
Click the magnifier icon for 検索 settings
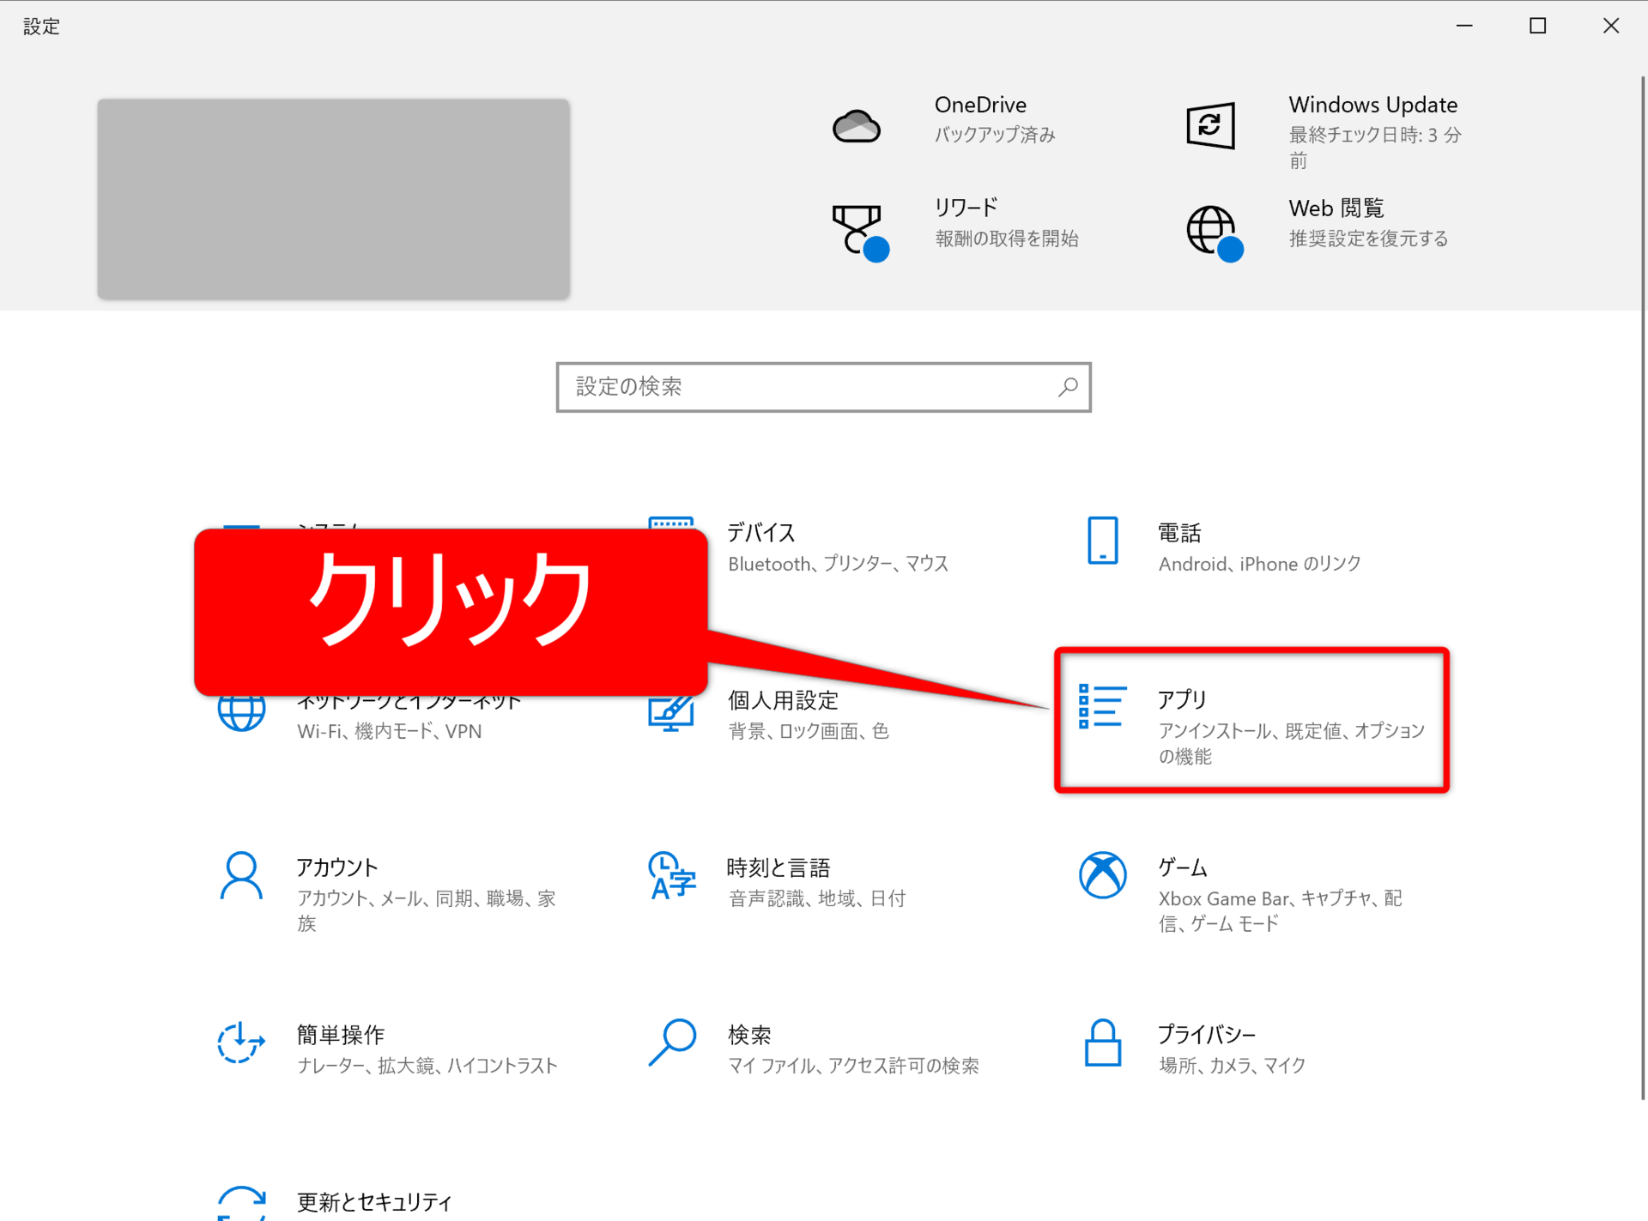[x=672, y=1043]
